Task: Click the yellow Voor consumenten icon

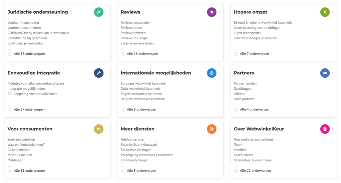Action: pos(99,129)
